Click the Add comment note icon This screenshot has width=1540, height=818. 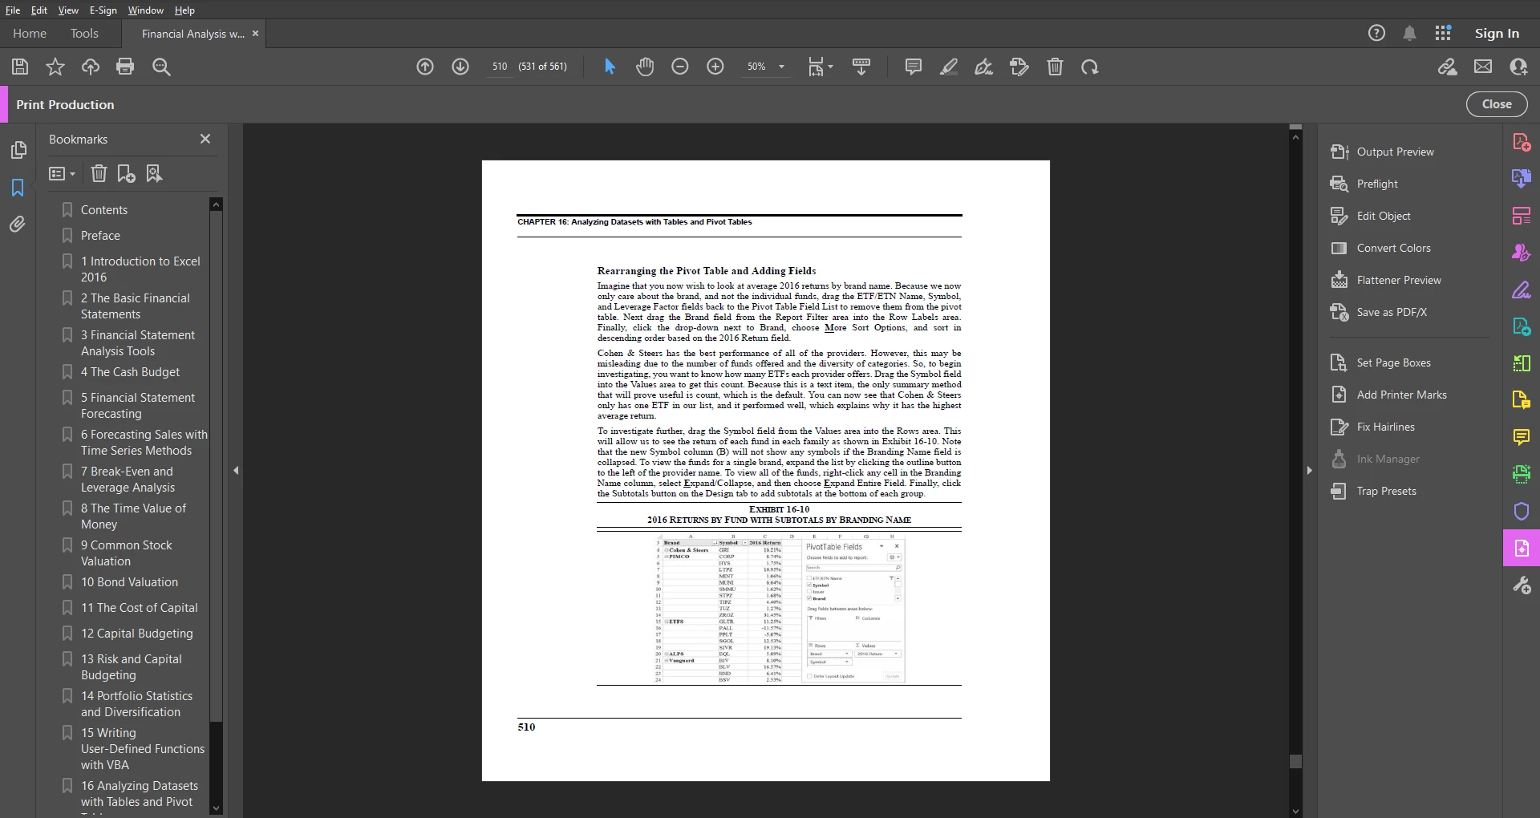point(913,67)
